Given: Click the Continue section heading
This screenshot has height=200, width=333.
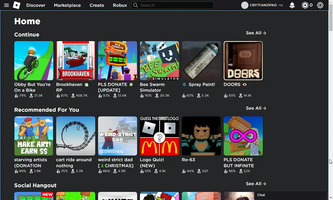Looking at the screenshot, I should coord(27,35).
